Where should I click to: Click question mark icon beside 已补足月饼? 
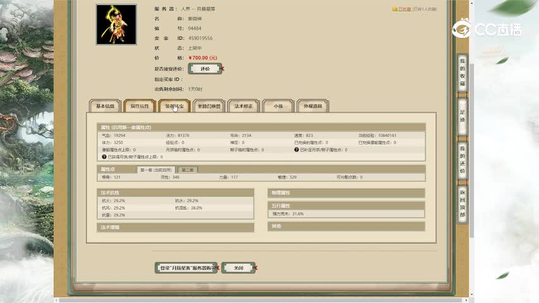[x=296, y=150]
